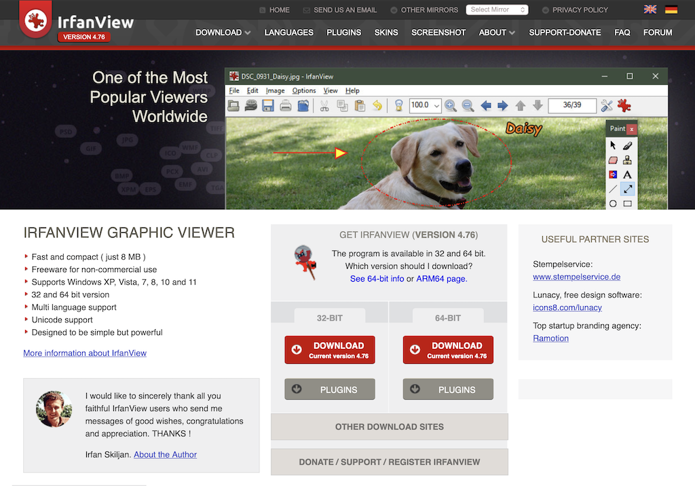Open the See 64-bit info link
The width and height of the screenshot is (695, 486).
377,278
